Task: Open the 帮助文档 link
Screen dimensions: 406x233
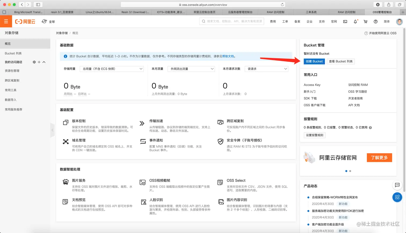Action: pos(228,56)
